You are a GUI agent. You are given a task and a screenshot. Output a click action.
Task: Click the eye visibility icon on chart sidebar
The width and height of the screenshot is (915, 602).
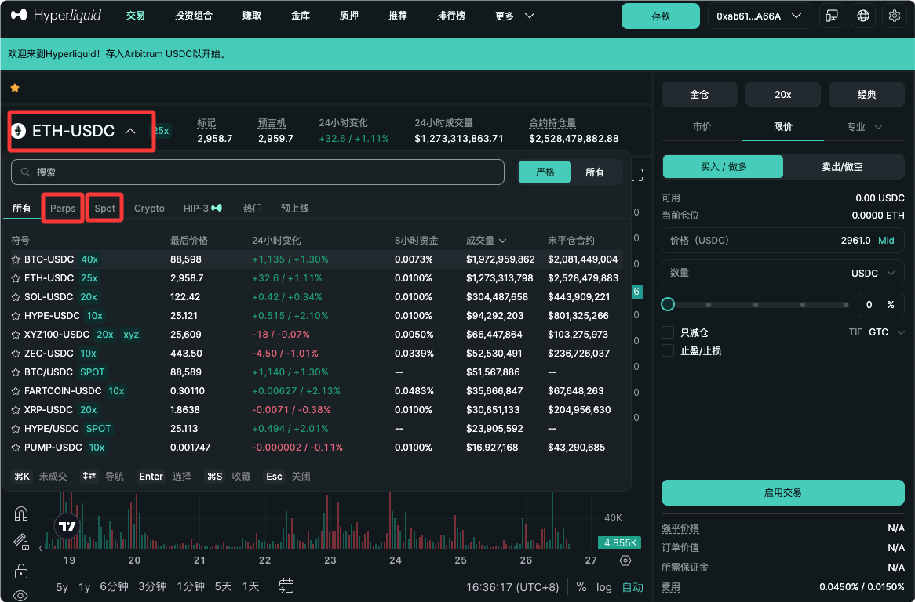[20, 595]
